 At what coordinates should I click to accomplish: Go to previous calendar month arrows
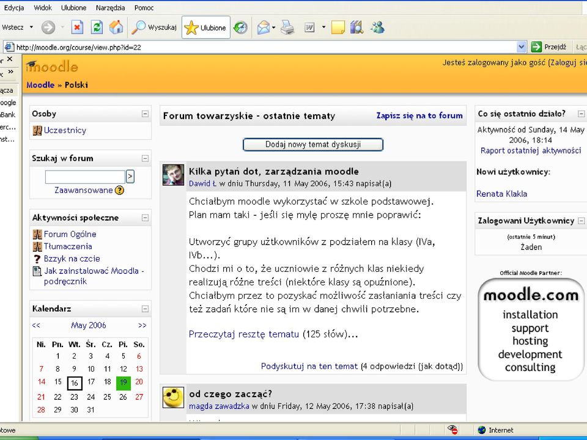click(36, 326)
